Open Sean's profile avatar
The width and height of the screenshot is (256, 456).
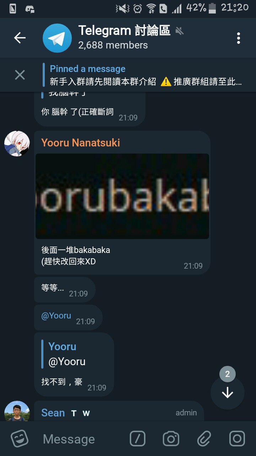coord(17,411)
